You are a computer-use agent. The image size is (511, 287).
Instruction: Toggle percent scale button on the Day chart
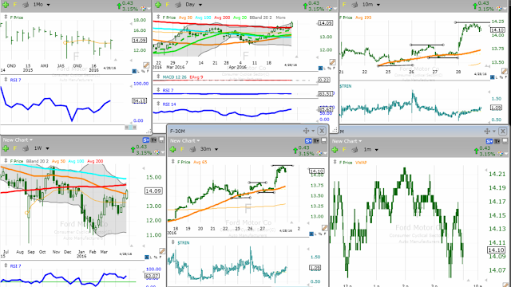pos(329,68)
